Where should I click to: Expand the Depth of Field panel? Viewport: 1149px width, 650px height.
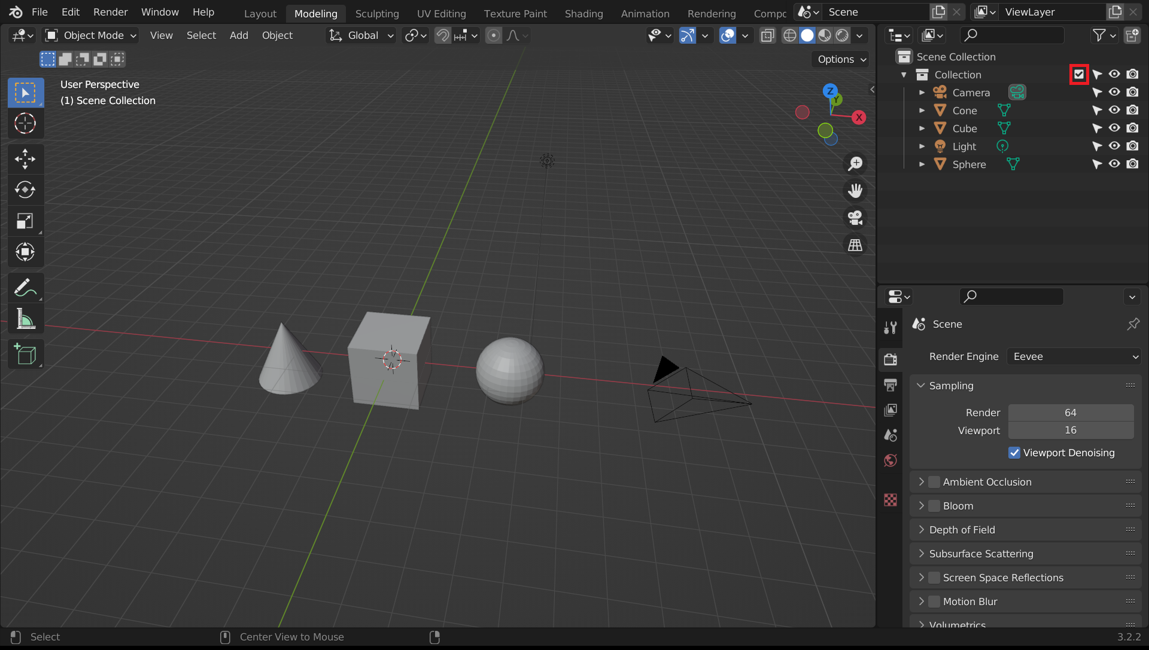click(962, 530)
